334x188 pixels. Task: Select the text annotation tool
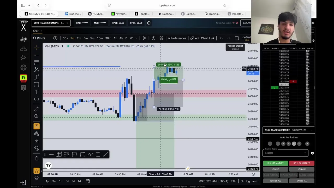(37, 92)
